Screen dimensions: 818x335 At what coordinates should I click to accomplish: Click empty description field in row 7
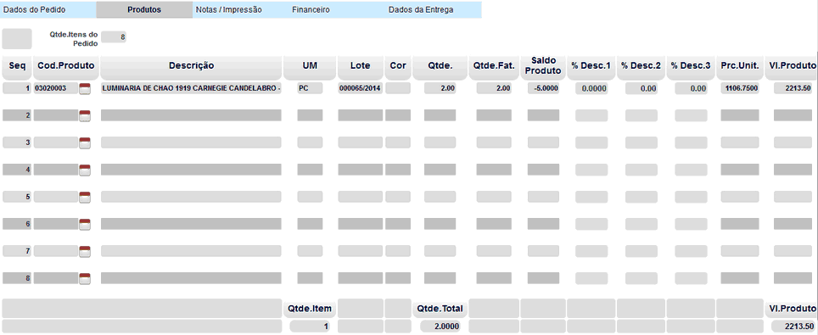191,251
